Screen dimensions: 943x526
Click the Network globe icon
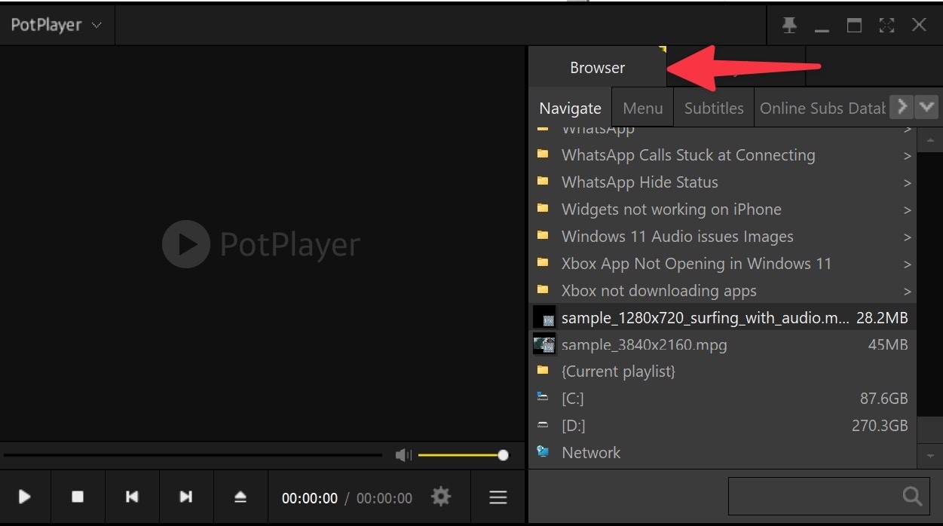click(542, 452)
